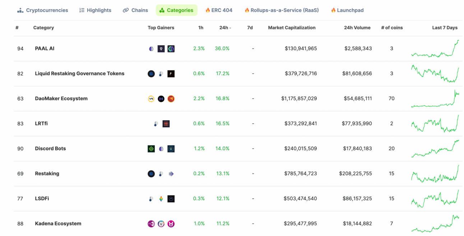This screenshot has height=236, width=464.
Task: Click third top gainer icon in DaoMaker Ecosystem row
Action: coord(171,99)
